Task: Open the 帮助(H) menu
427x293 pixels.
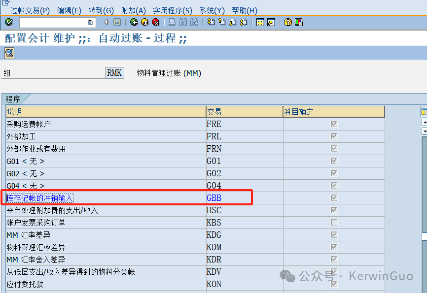Action: [245, 11]
